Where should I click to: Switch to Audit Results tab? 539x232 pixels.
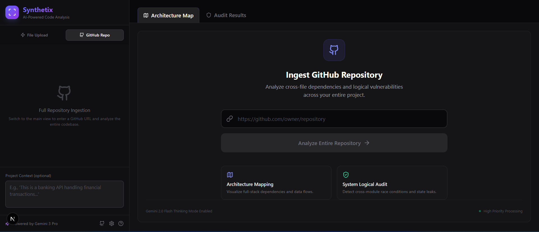(226, 15)
